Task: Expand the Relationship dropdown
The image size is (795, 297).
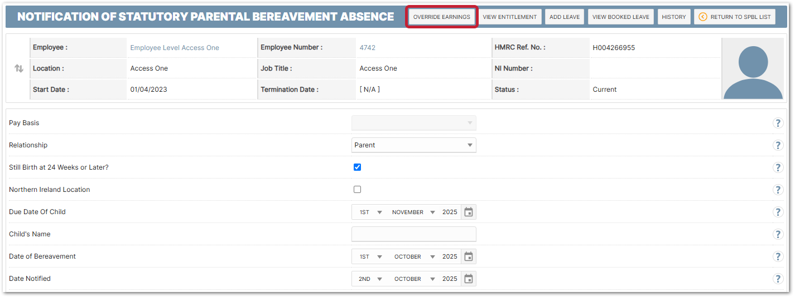Action: (413, 145)
